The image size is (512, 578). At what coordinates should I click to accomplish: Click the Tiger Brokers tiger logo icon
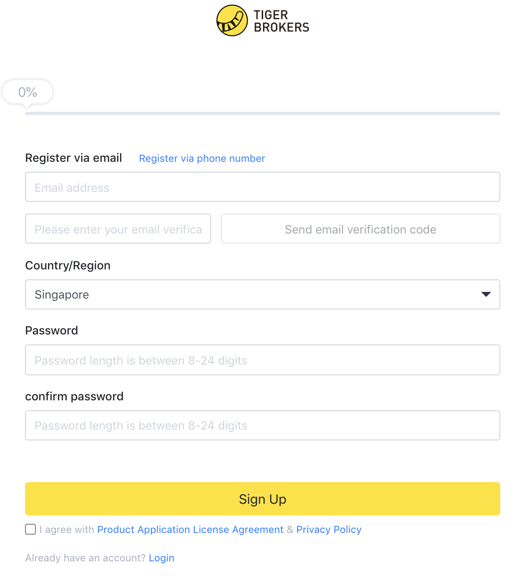click(232, 20)
